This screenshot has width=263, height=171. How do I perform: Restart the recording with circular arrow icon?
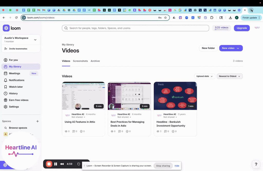(x=79, y=164)
